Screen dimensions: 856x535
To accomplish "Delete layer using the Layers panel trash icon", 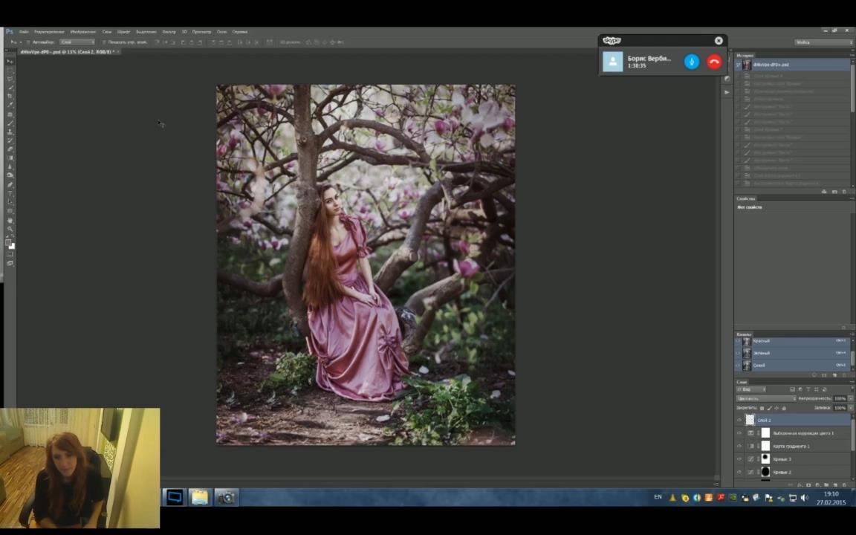I will click(844, 484).
